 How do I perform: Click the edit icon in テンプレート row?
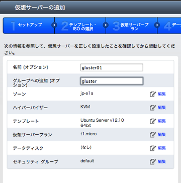(153, 121)
